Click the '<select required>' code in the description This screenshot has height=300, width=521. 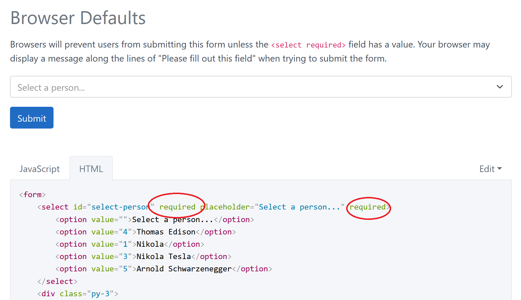coord(308,45)
